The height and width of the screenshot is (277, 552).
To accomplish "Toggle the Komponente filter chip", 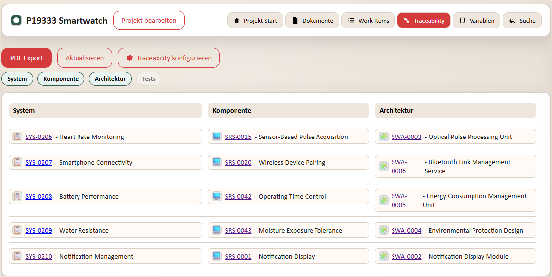I will click(x=61, y=79).
